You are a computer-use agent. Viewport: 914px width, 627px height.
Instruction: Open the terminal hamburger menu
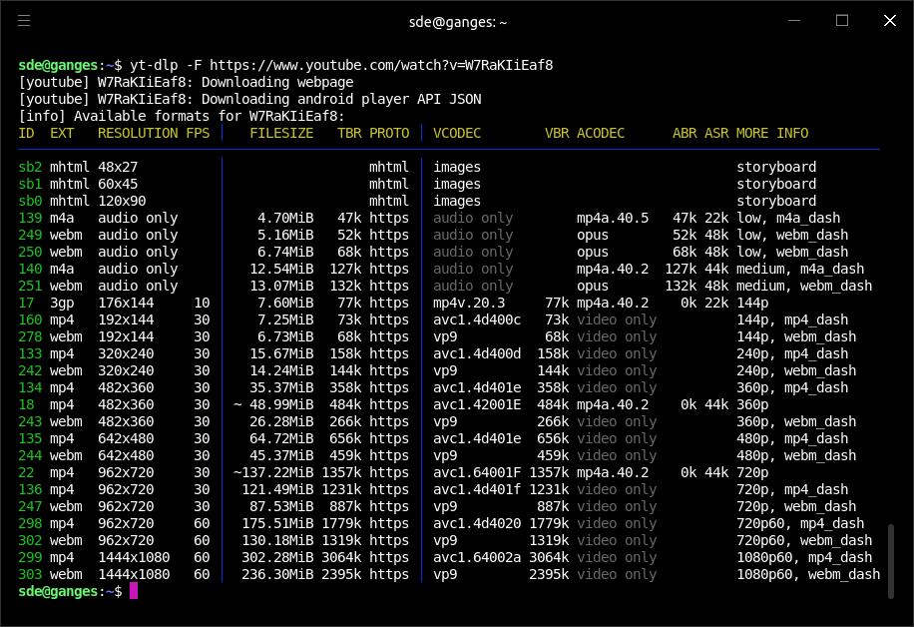(26, 20)
